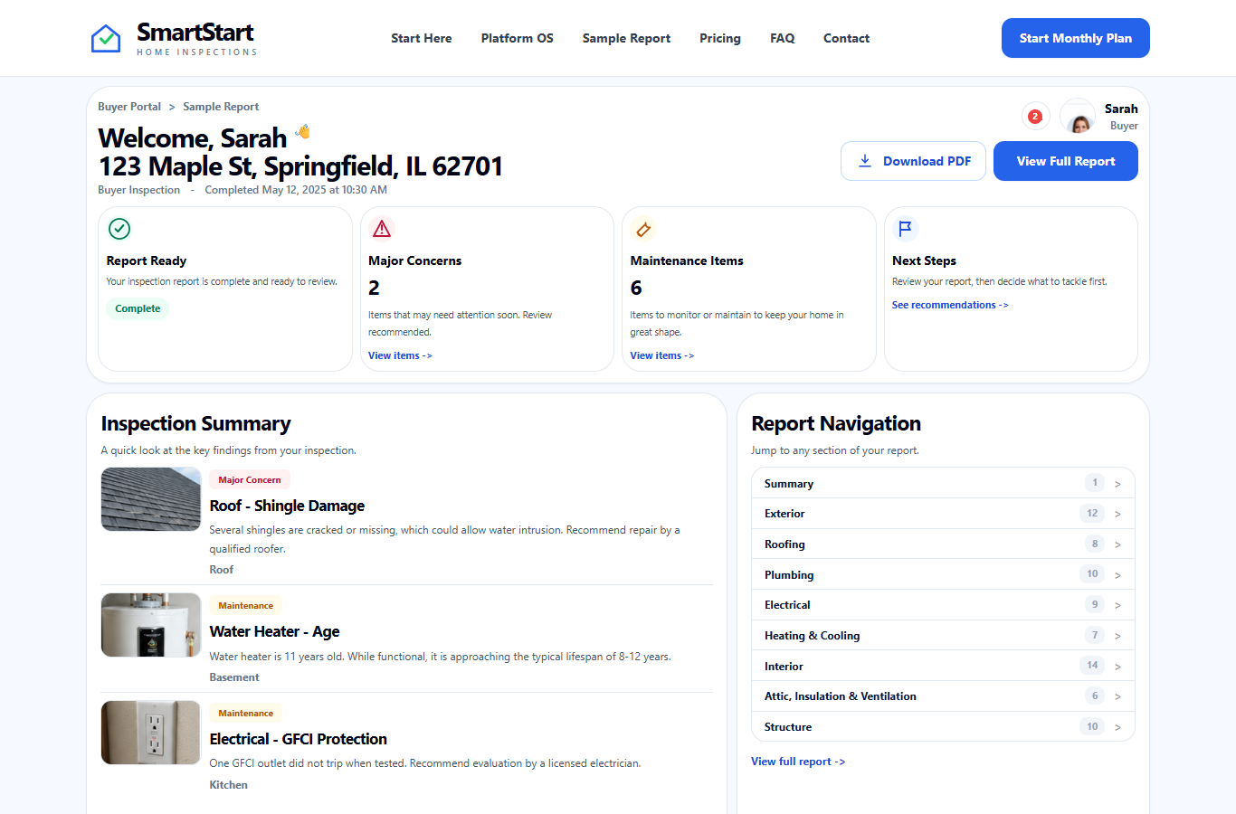
Task: Click the waving hand emoji next to Welcome
Action: (303, 131)
